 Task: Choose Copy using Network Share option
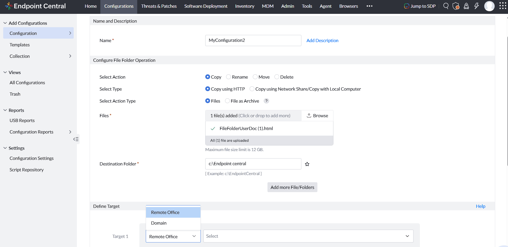[x=252, y=89]
